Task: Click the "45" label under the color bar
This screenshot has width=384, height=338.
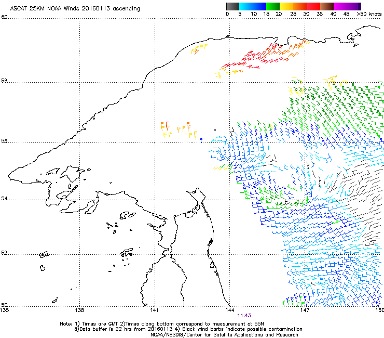Action: coord(346,14)
